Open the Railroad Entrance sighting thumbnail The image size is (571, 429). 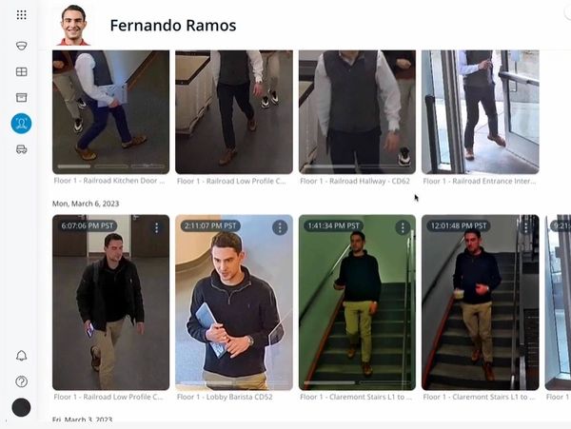click(x=480, y=112)
